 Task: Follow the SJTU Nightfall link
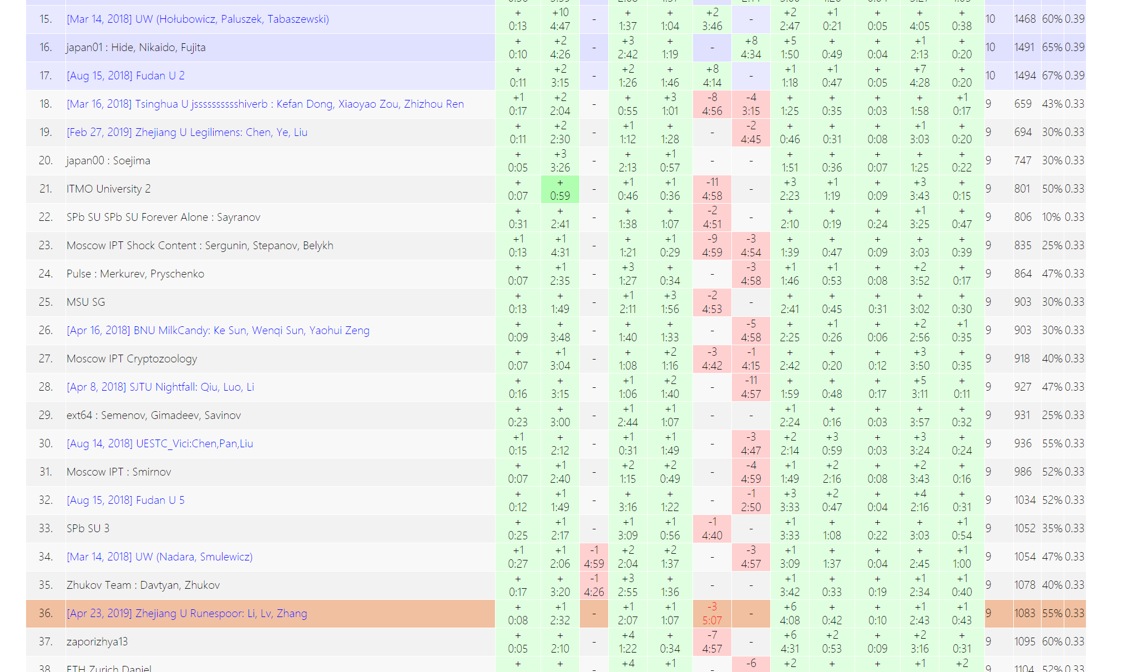tap(160, 387)
